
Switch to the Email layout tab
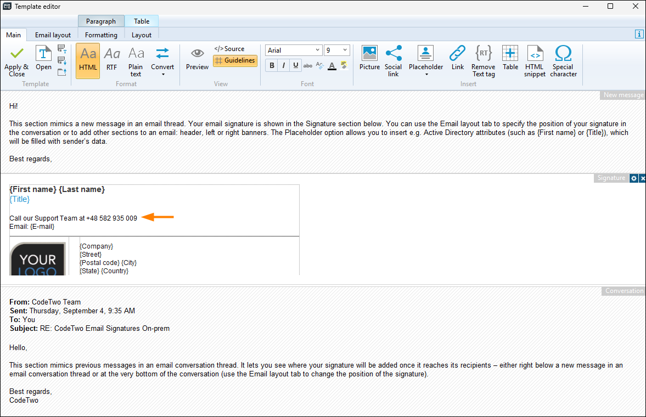click(x=53, y=35)
